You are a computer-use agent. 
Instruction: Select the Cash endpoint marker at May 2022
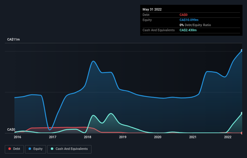coord(242,113)
